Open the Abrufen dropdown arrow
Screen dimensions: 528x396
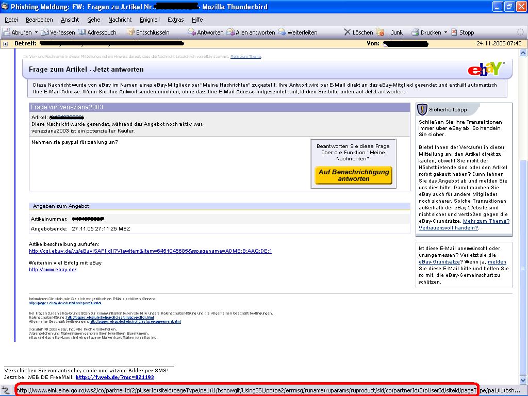tap(36, 32)
